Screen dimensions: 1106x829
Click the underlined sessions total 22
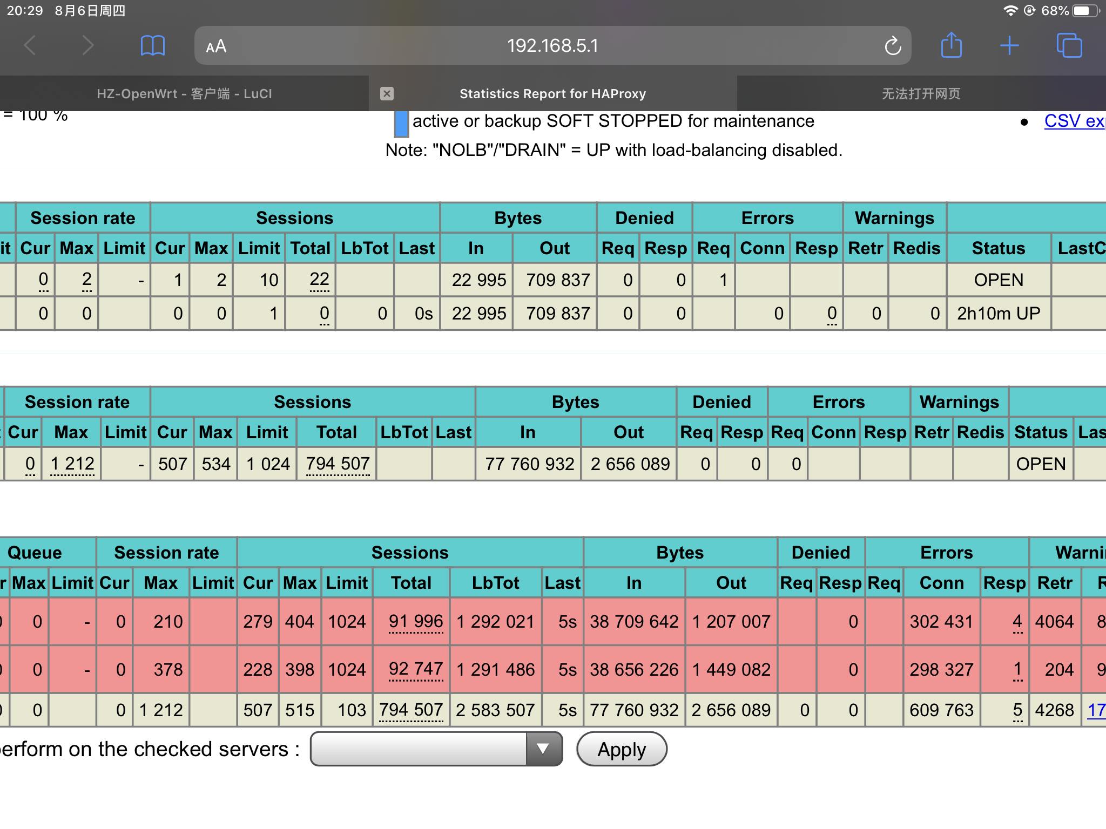(319, 280)
